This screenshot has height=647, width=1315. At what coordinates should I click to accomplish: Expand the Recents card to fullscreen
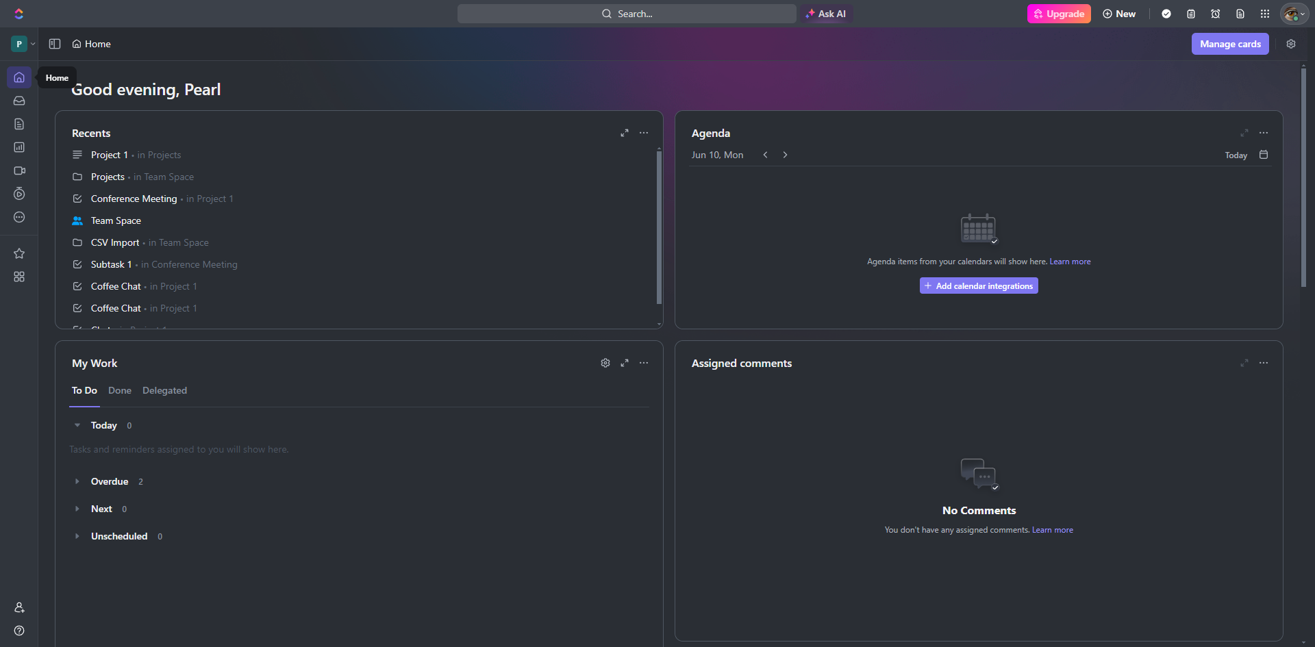coord(625,133)
